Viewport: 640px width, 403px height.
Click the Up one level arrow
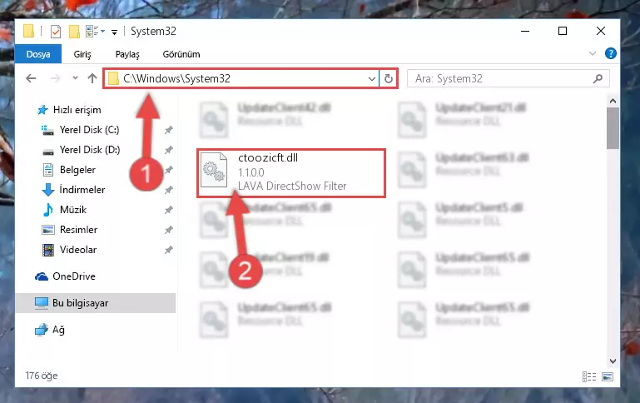tap(92, 78)
